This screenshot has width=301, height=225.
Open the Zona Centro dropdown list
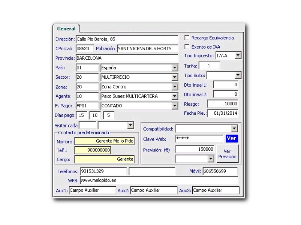pyautogui.click(x=174, y=87)
